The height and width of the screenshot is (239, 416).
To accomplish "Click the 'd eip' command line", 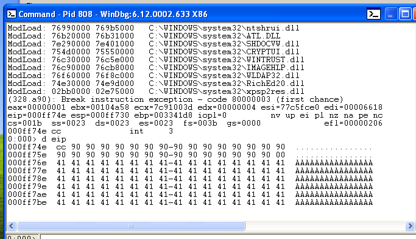I will [x=37, y=139].
